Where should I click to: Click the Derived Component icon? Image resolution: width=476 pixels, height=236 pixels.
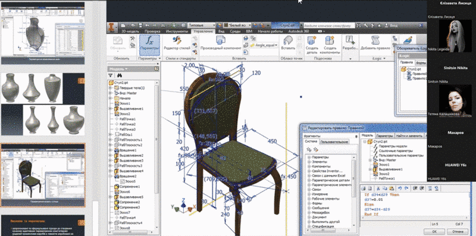tap(220, 40)
